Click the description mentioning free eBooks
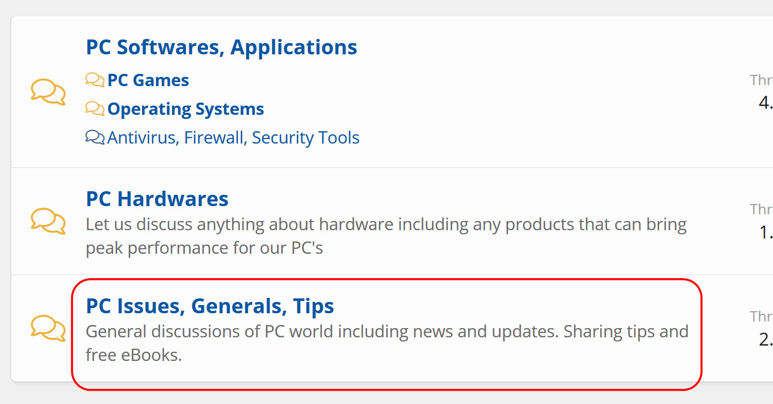This screenshot has height=404, width=773. [387, 343]
